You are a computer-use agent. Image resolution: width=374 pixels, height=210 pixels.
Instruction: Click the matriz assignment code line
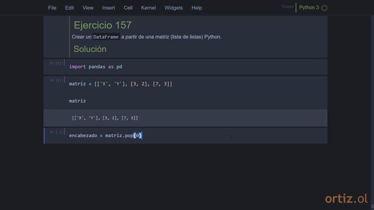[120, 84]
